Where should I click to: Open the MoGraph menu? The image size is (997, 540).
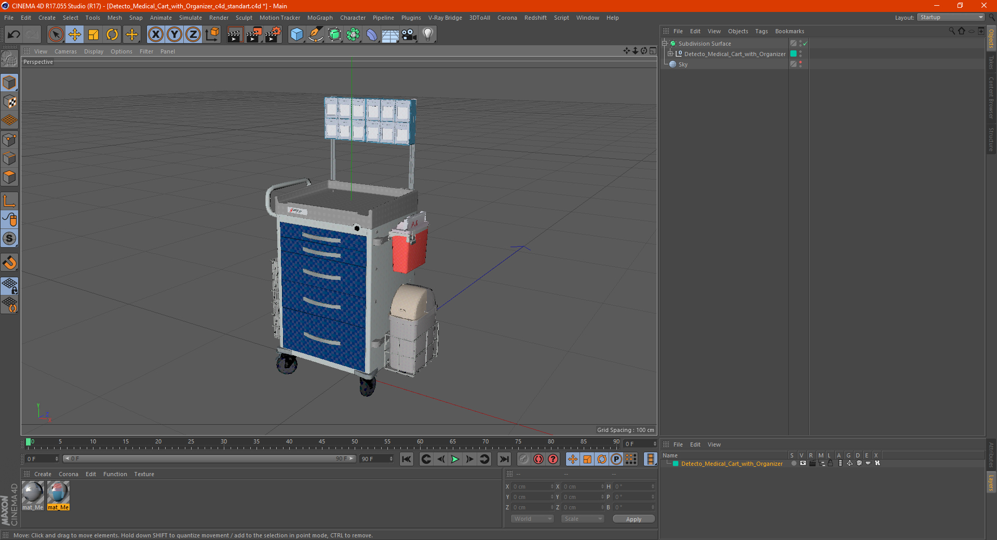[x=320, y=18]
